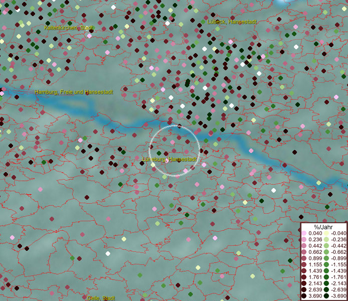Click the 'Lüneburg, Hansestadt' map label
The width and height of the screenshot is (348, 301).
tap(169, 159)
